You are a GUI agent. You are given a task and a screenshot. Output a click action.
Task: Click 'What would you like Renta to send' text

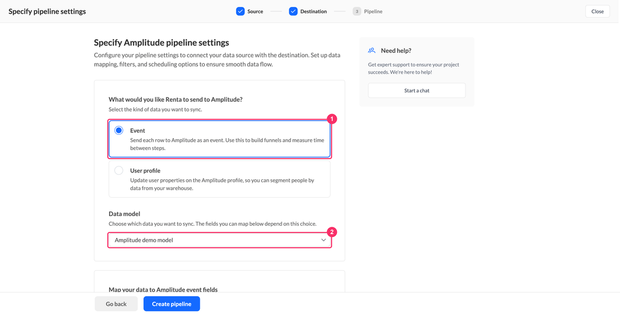point(176,99)
